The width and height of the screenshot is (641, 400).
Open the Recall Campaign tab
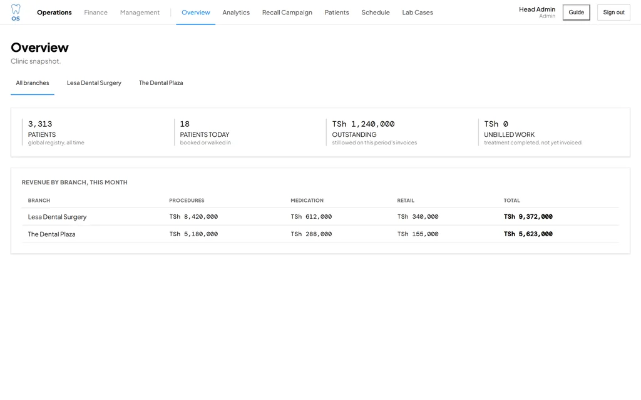pos(287,12)
